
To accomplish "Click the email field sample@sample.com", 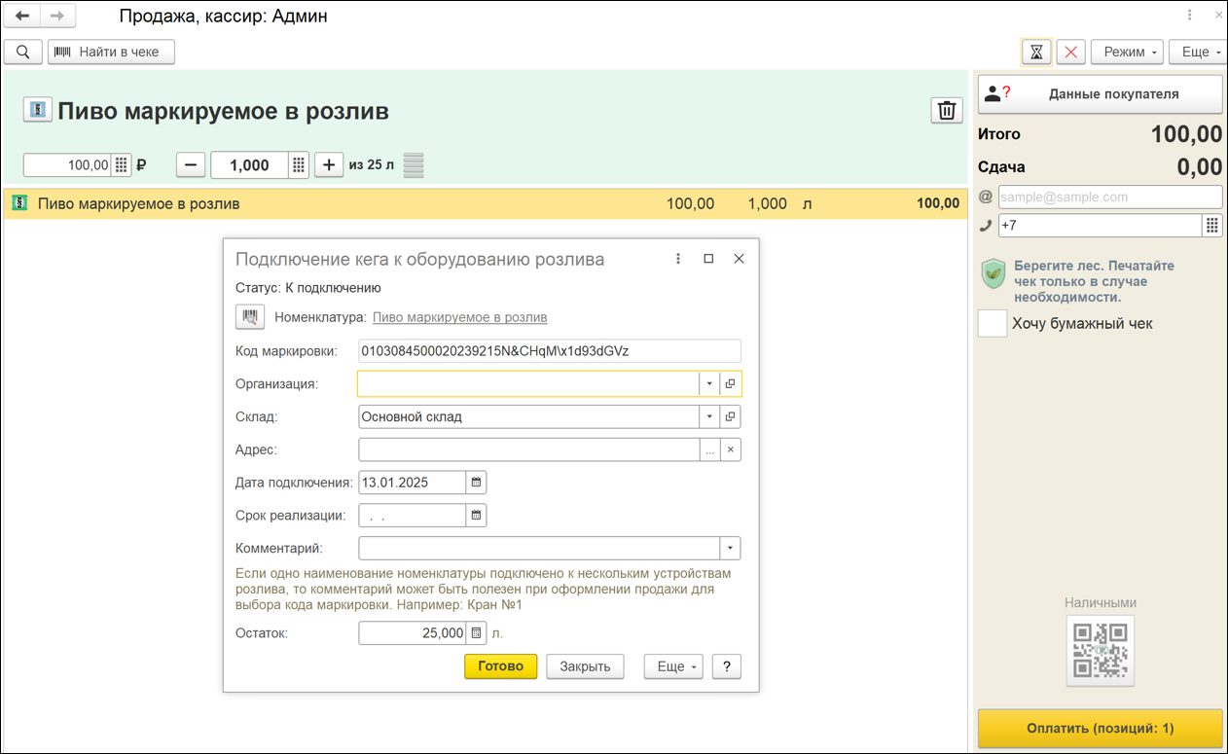I will tap(1110, 197).
